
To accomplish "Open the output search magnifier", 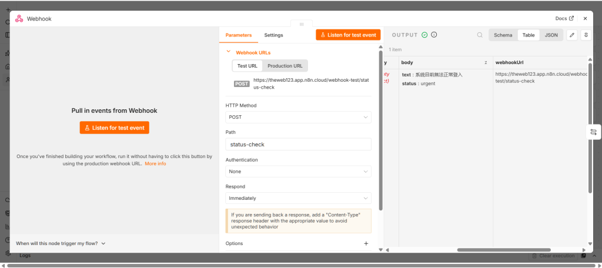I will 480,35.
